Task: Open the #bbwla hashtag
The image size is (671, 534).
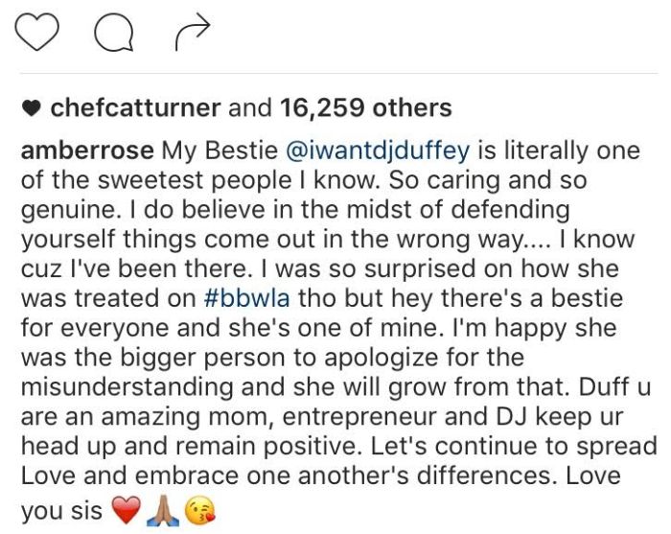Action: point(247,298)
